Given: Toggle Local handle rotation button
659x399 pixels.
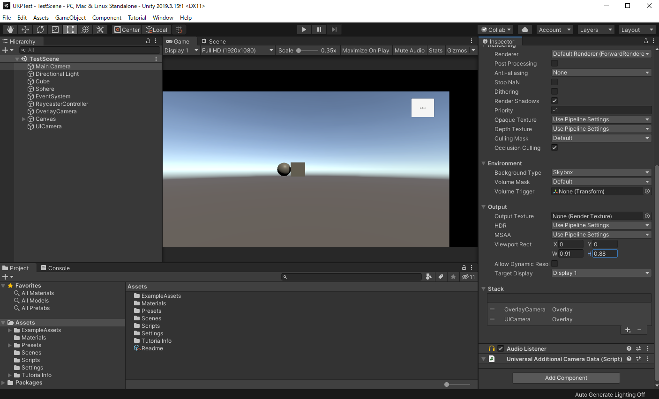Looking at the screenshot, I should (157, 30).
